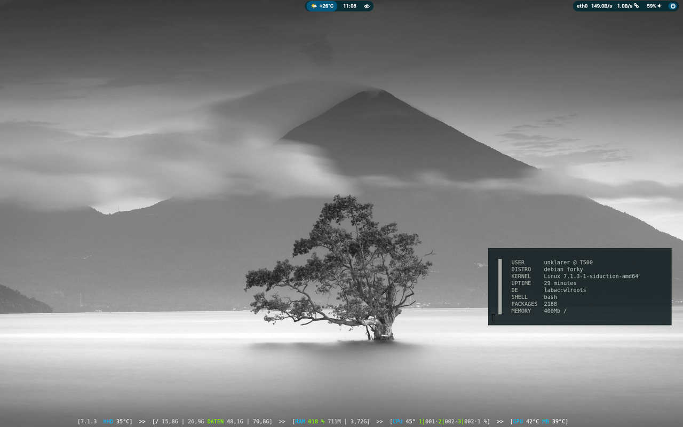Screen dimensions: 683x427
Task: Click the terminal KERNEL line
Action: pos(575,276)
